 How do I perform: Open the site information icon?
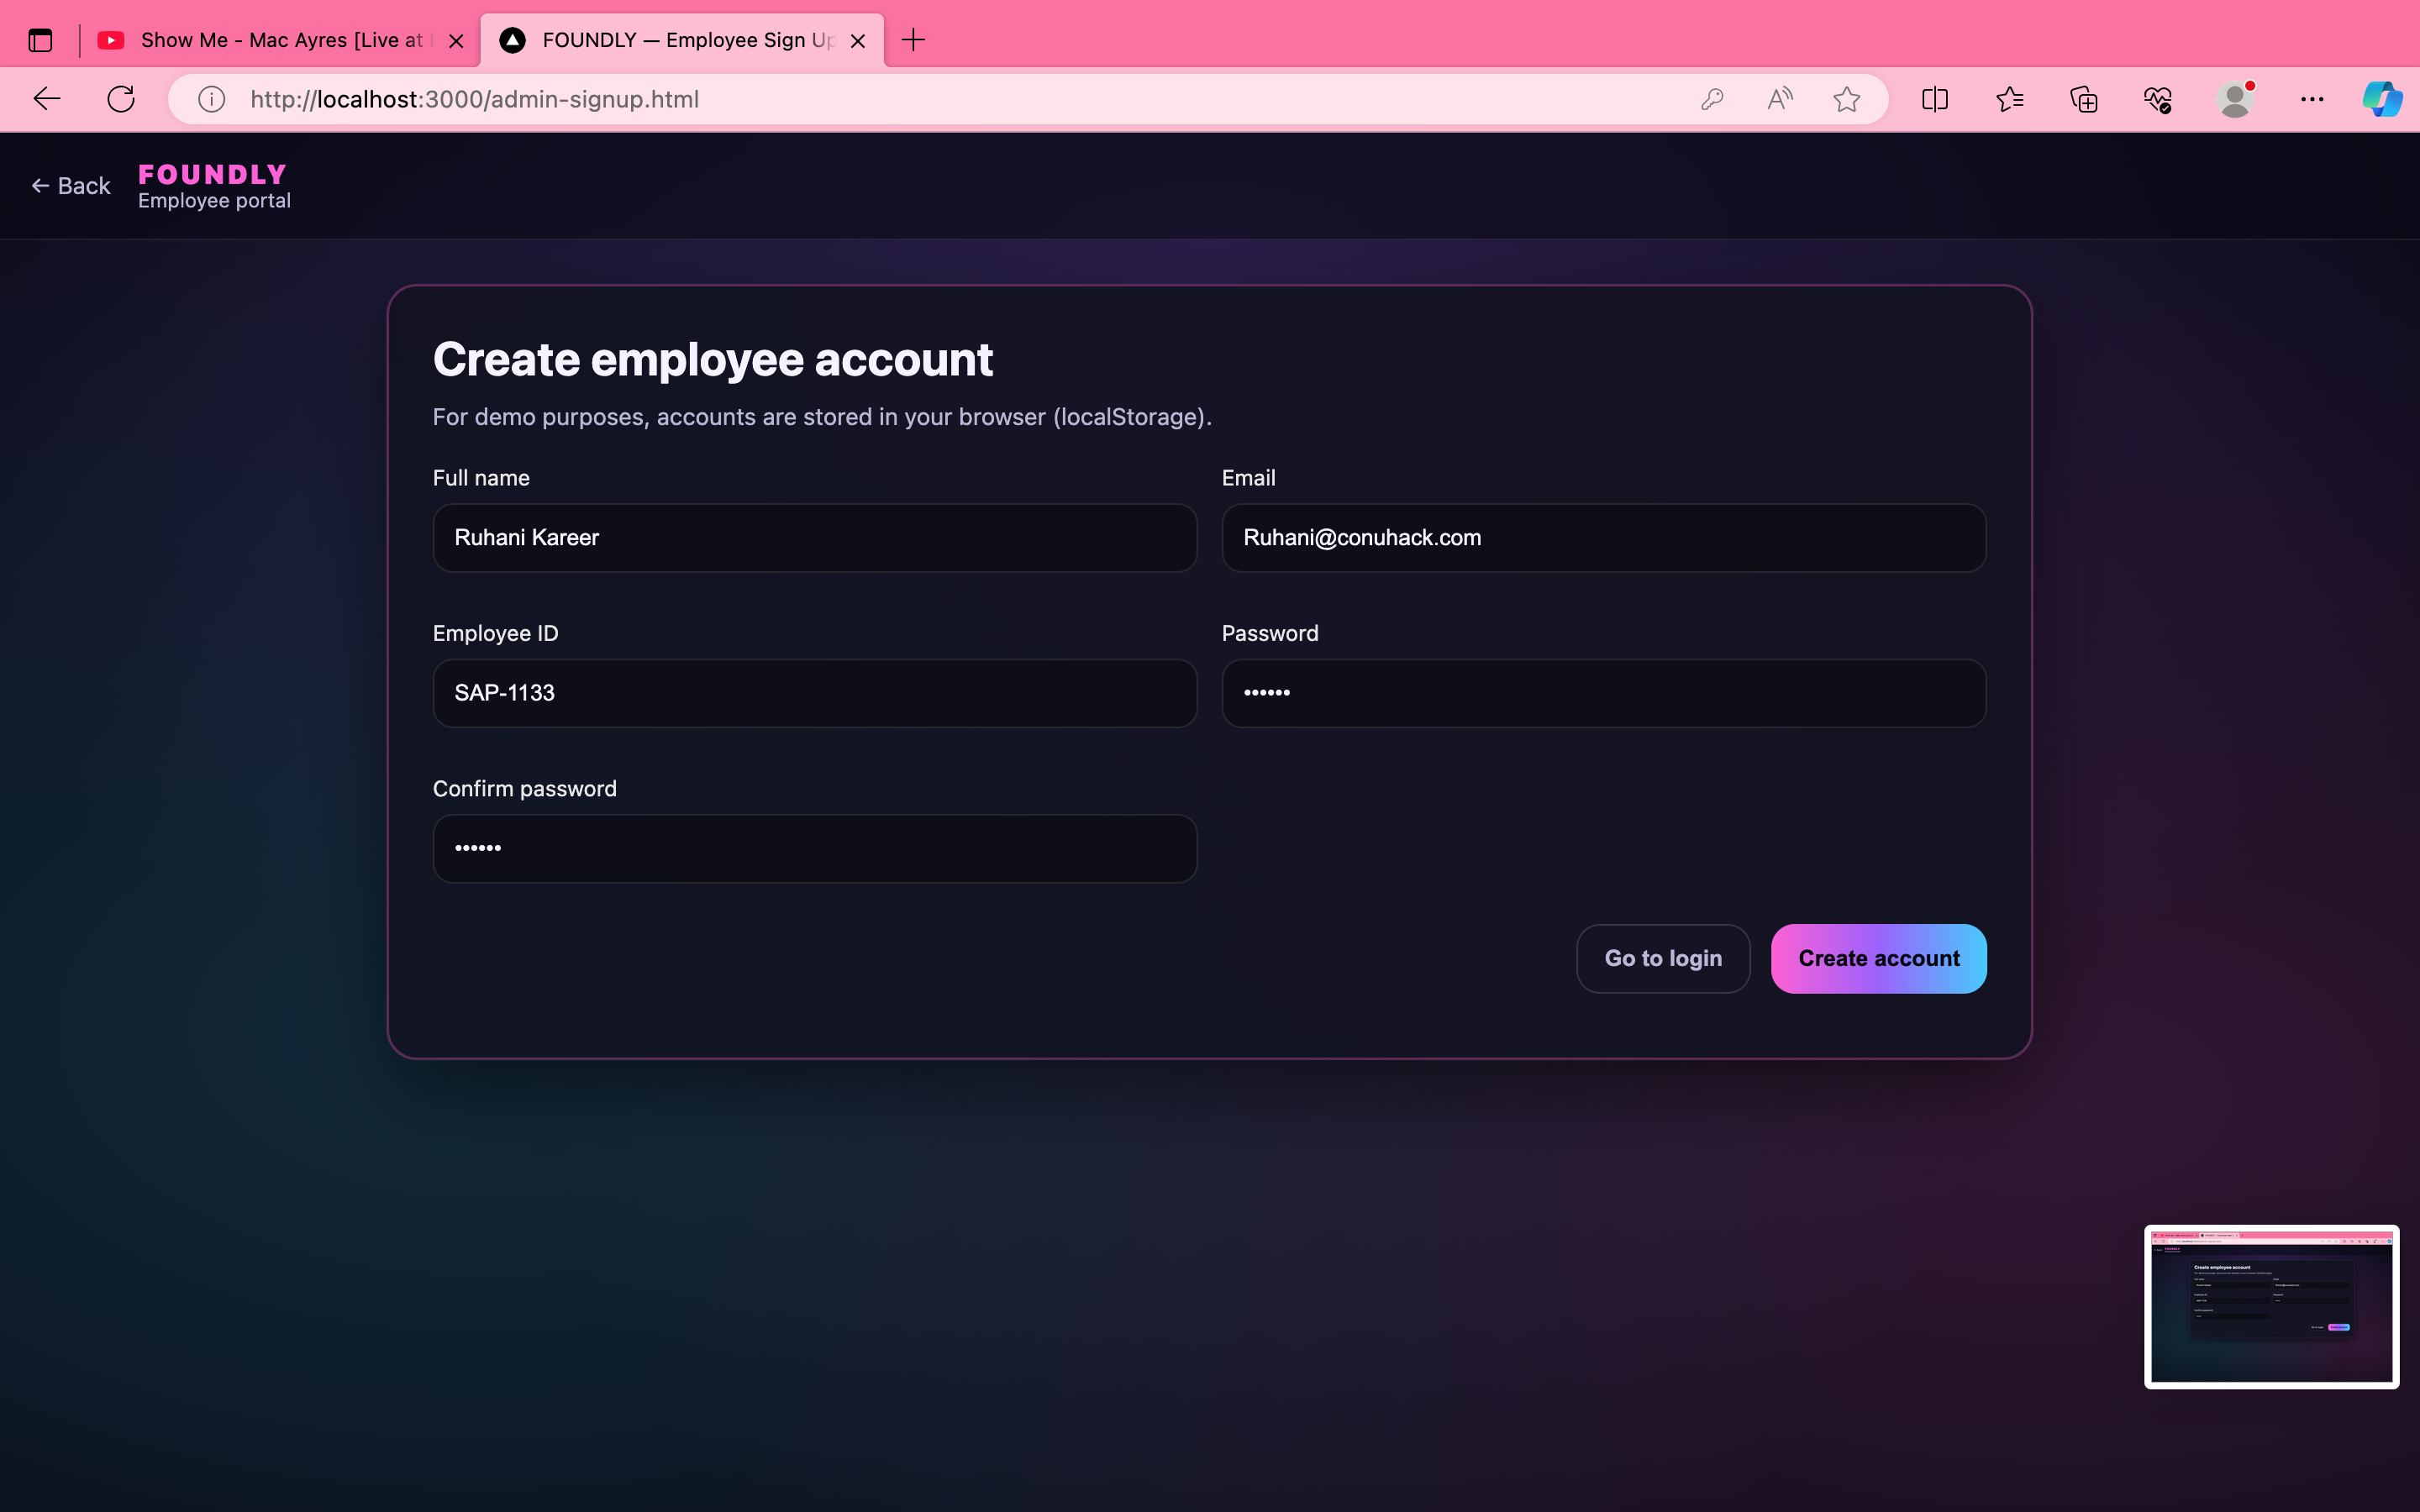click(x=211, y=99)
